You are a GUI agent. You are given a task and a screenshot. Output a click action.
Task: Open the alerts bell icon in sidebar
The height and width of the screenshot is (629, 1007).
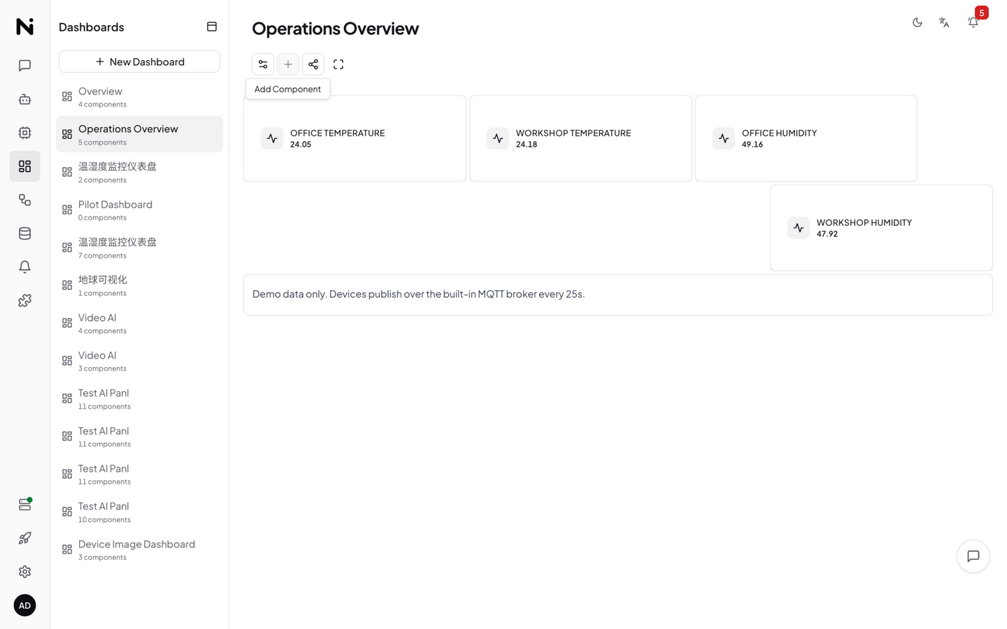[24, 267]
